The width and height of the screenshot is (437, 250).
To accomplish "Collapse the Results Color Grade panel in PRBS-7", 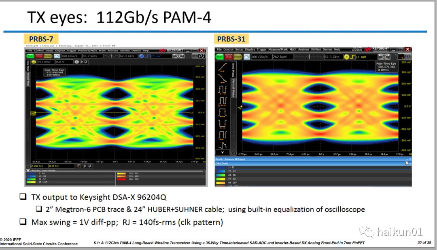I will click(29, 170).
